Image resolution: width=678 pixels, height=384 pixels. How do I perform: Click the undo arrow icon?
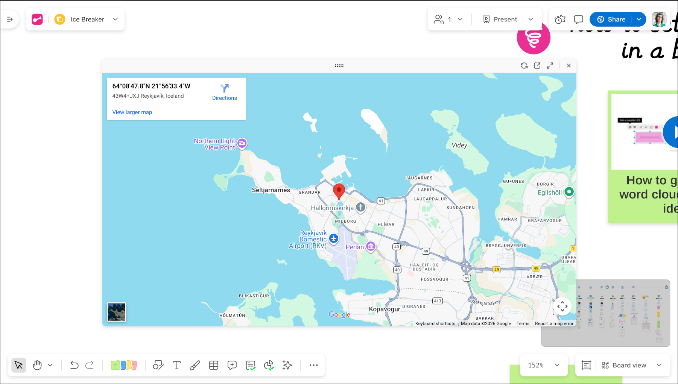click(x=74, y=365)
